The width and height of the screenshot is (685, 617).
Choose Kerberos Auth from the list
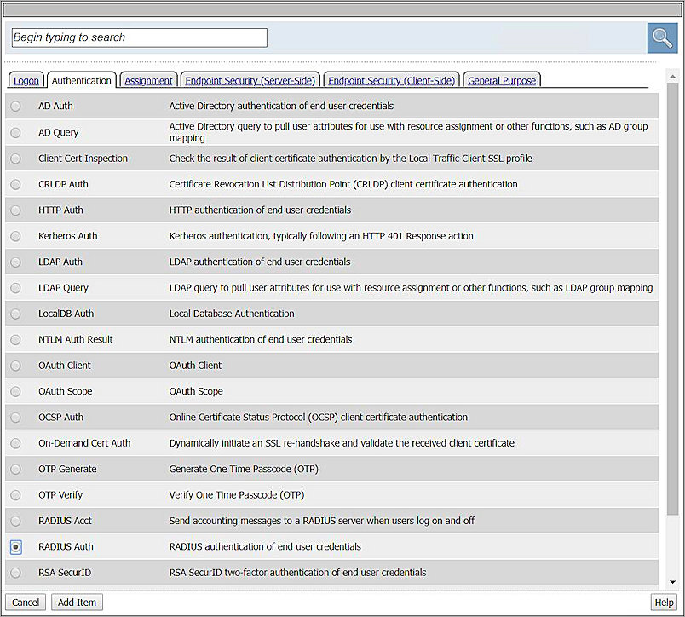14,236
